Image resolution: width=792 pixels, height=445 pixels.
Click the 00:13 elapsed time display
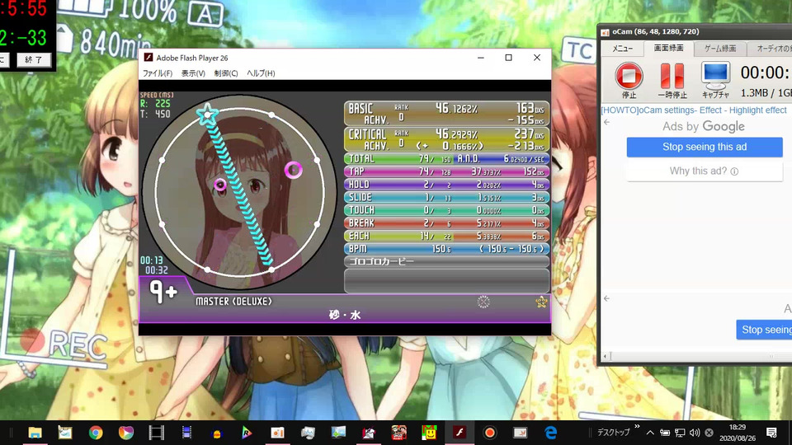point(152,260)
